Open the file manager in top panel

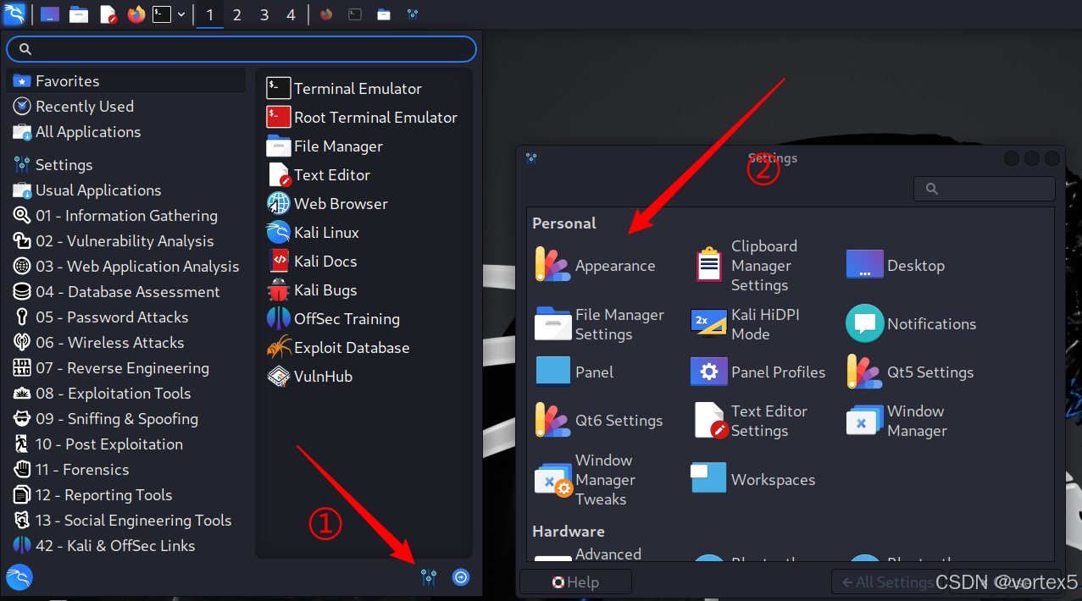point(79,14)
